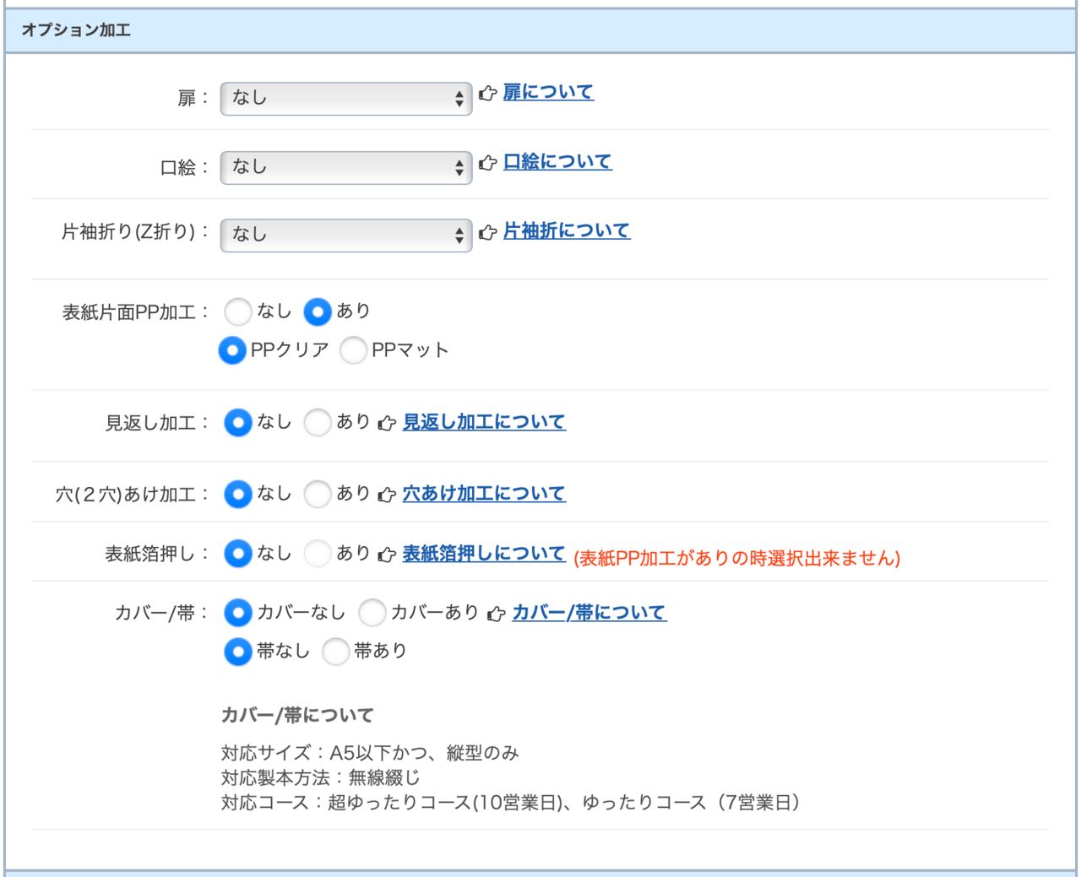
Task: Open the 表紙箔押しについて link
Action: click(x=483, y=554)
